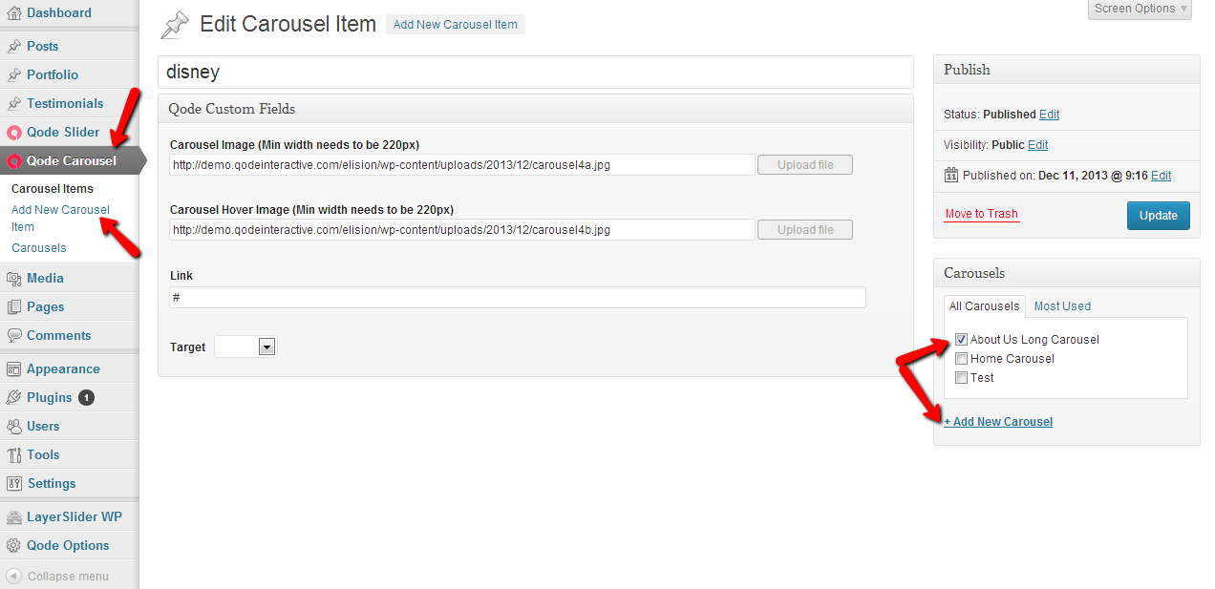This screenshot has height=589, width=1215.
Task: Click the Appearance icon in sidebar
Action: 14,369
